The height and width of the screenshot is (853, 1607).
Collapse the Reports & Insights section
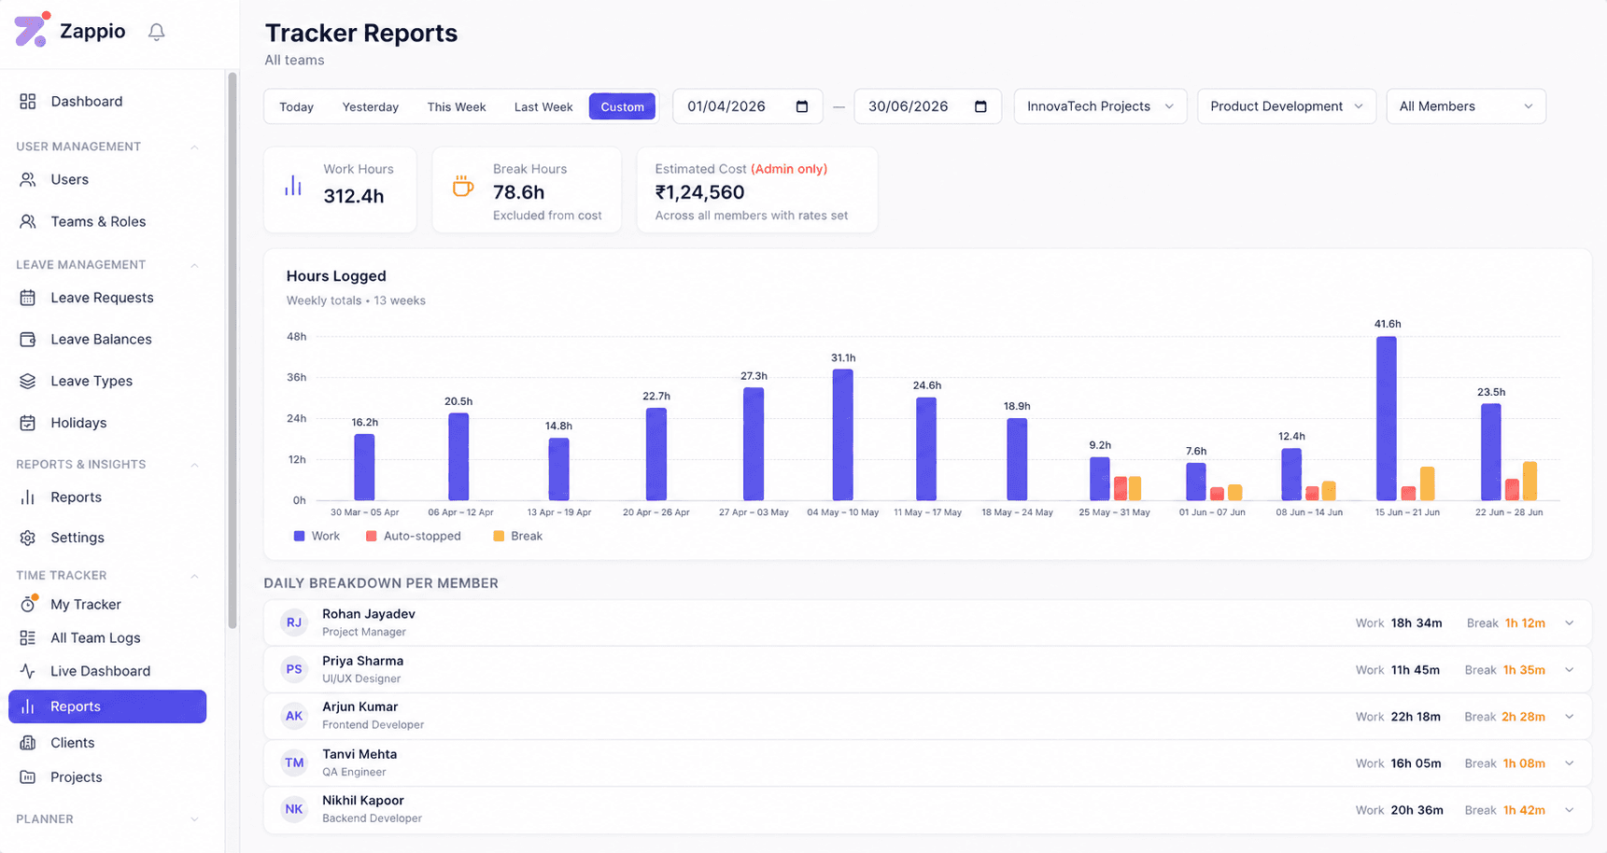pyautogui.click(x=194, y=465)
